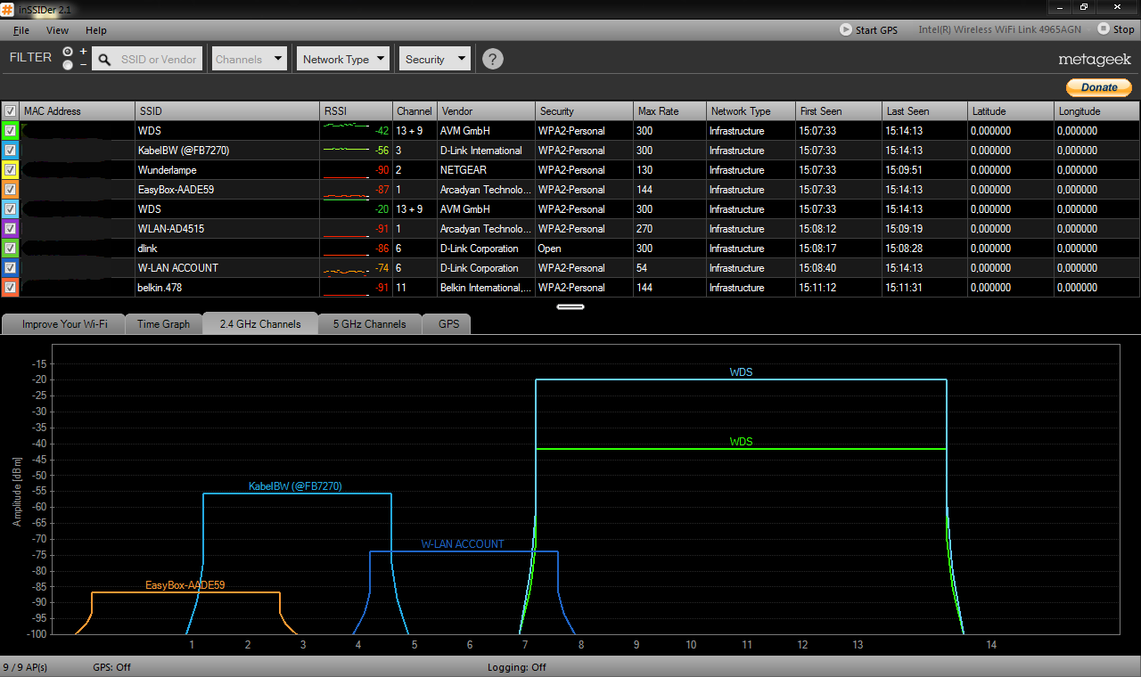The height and width of the screenshot is (677, 1141).
Task: Click the Max Rate 270 cell
Action: coord(669,229)
